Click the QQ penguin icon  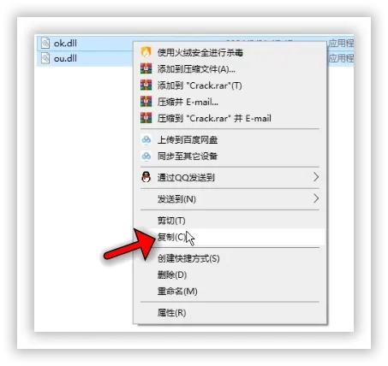(146, 177)
